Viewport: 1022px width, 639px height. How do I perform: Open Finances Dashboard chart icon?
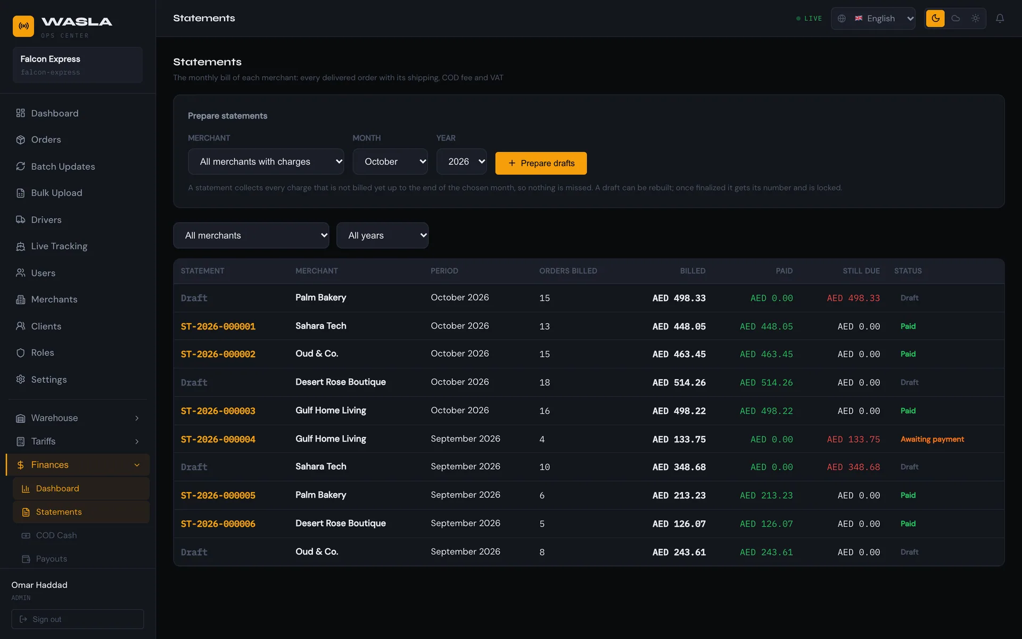tap(26, 488)
